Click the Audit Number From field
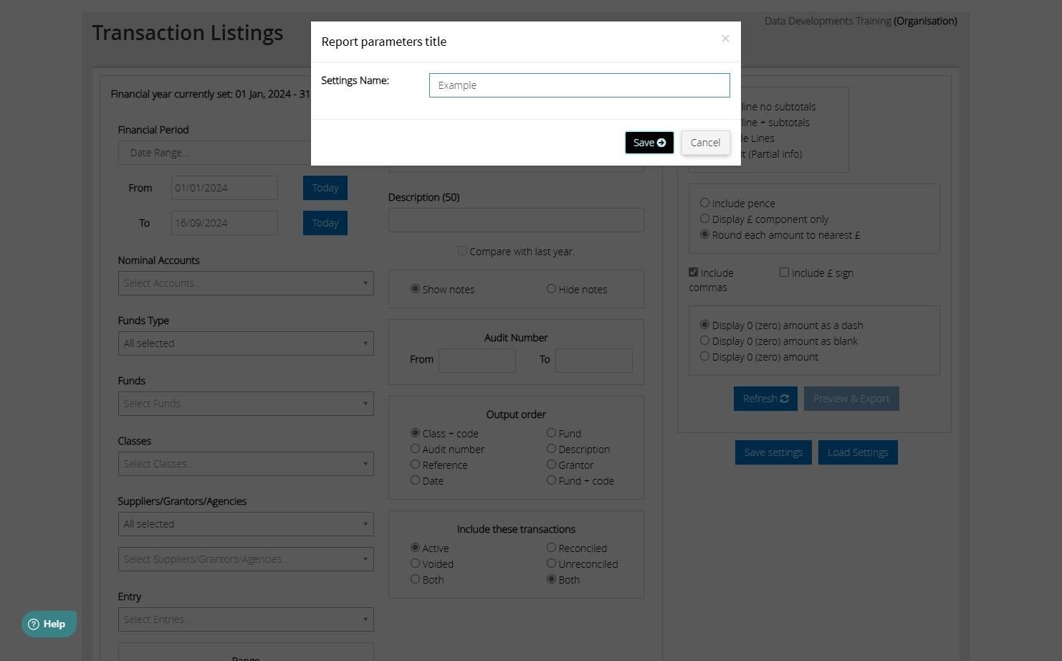 pos(477,361)
